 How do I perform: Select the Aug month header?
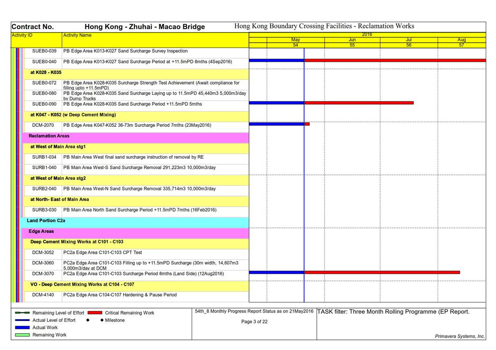click(462, 40)
